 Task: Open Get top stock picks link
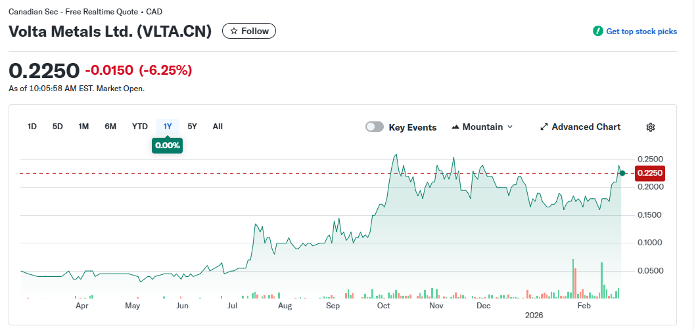point(641,31)
